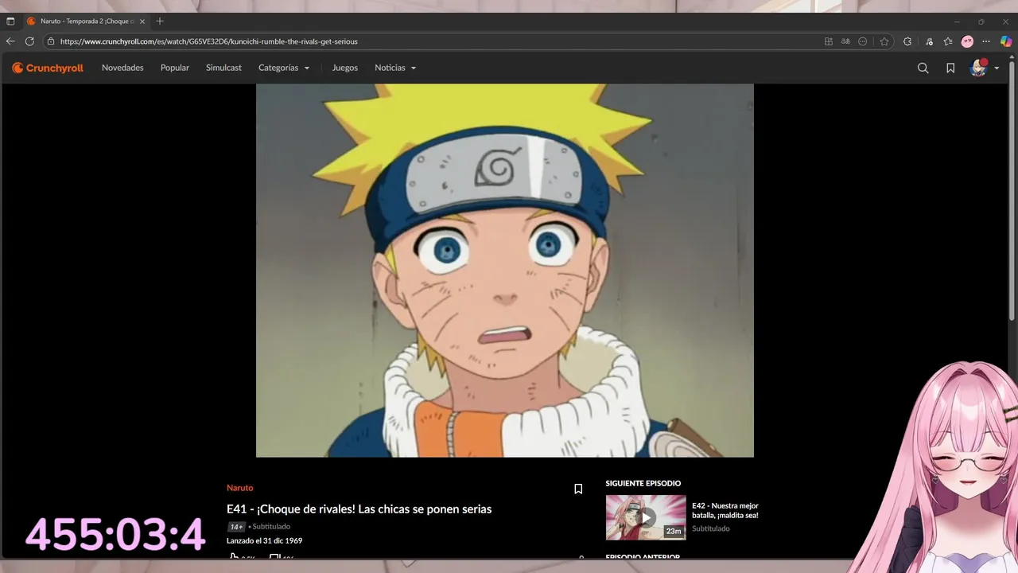
Task: Open the E42 - Nuestra mejor batalla title
Action: [x=725, y=510]
